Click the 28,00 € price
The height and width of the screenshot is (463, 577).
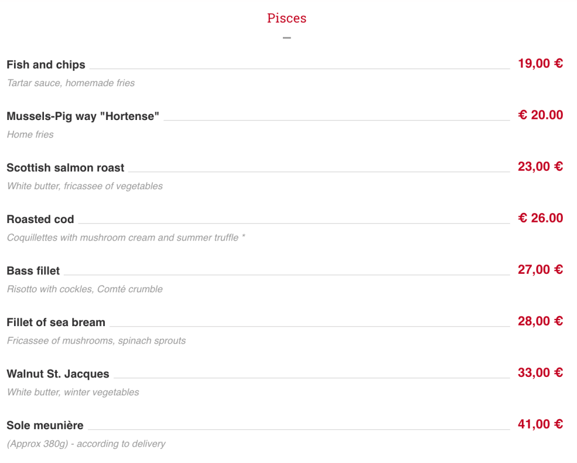[540, 321]
